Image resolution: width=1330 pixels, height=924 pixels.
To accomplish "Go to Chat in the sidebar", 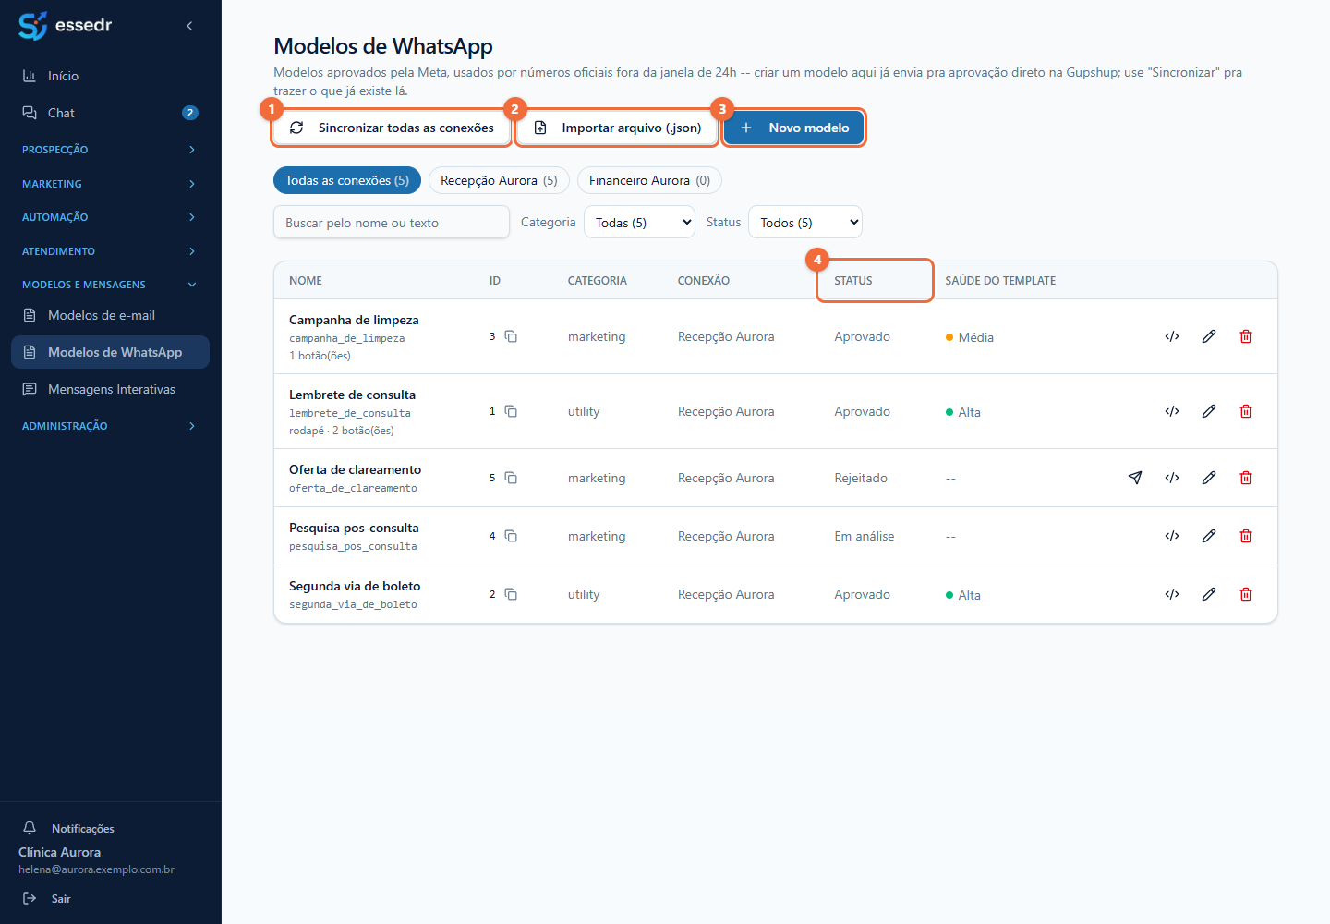I will [x=110, y=113].
